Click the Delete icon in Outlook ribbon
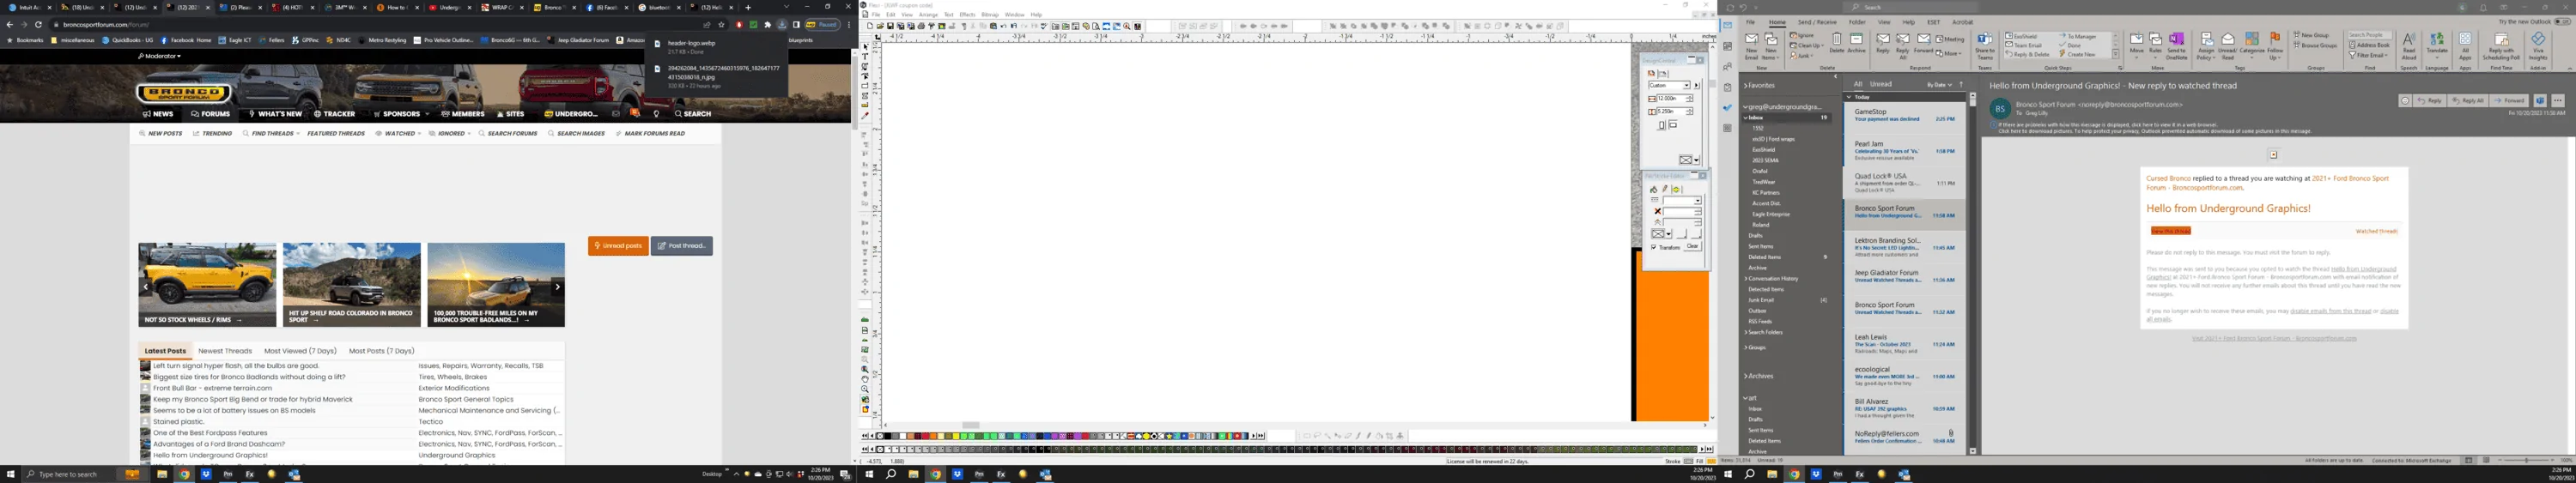Viewport: 2576px width, 483px height. pyautogui.click(x=1837, y=40)
